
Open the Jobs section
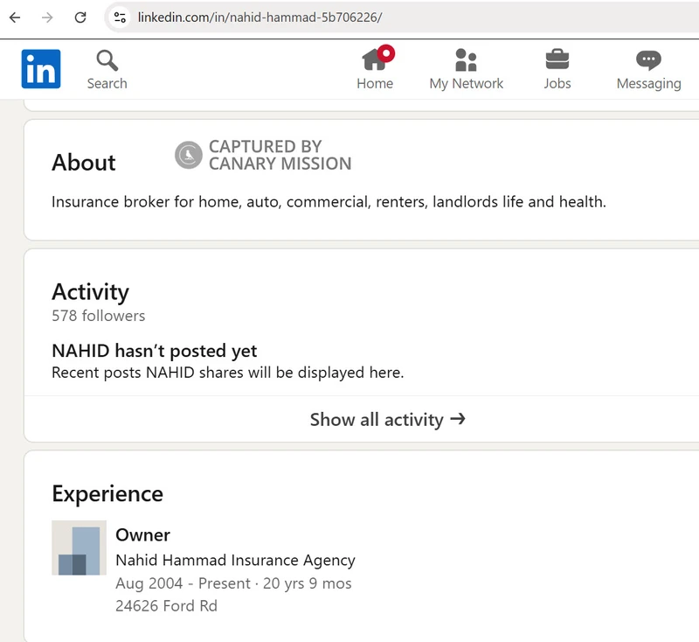coord(557,70)
